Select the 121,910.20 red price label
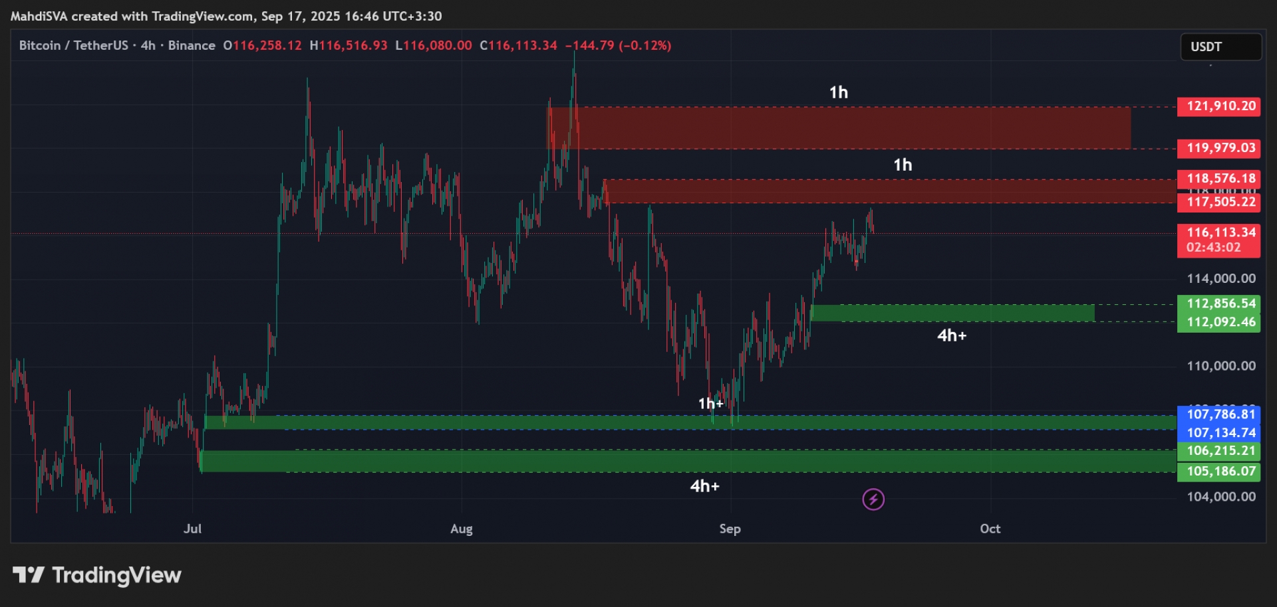The height and width of the screenshot is (607, 1277). coord(1218,106)
